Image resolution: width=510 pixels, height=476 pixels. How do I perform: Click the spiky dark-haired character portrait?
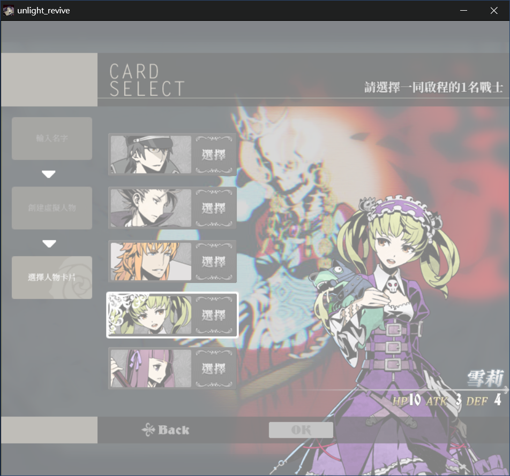pos(151,208)
